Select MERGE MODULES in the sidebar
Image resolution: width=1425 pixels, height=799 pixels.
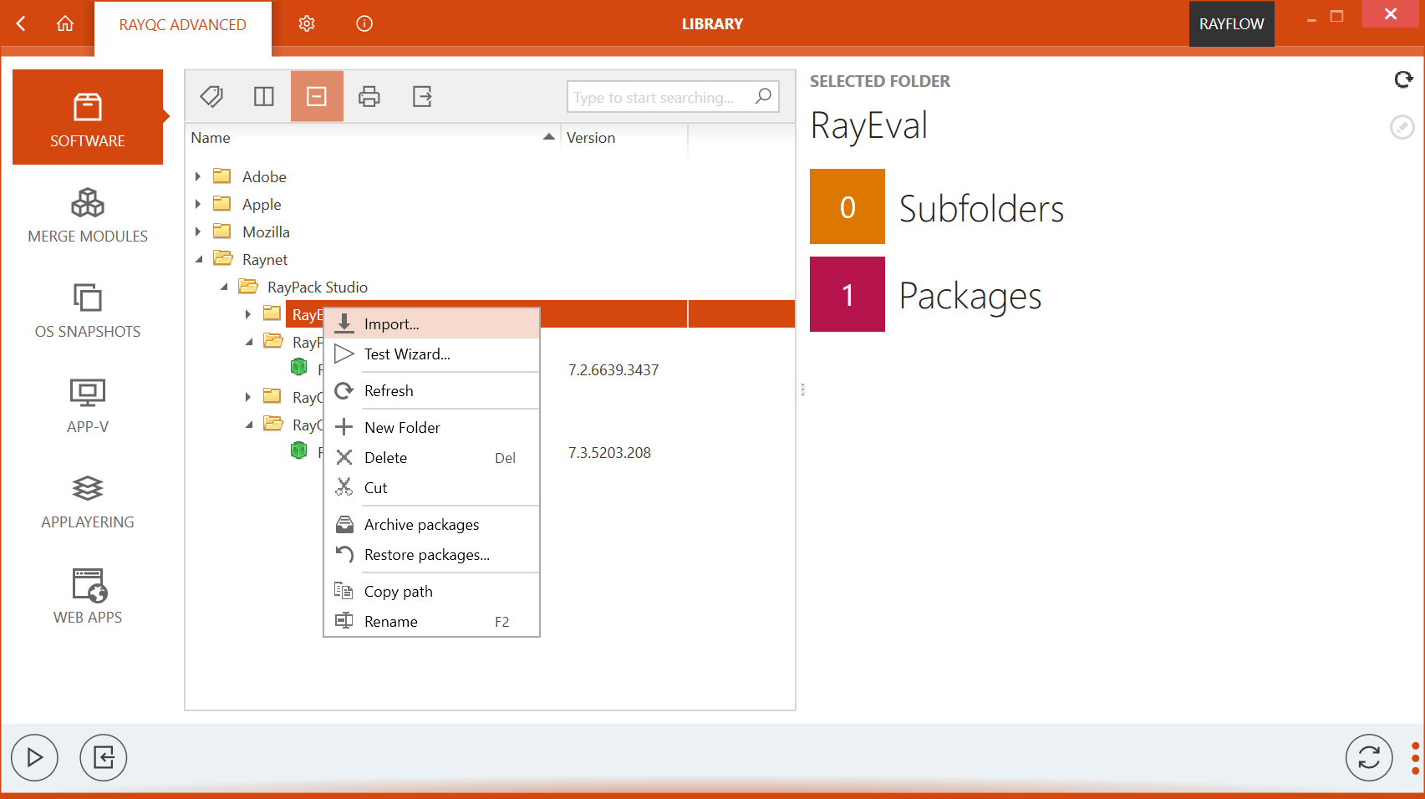[87, 215]
